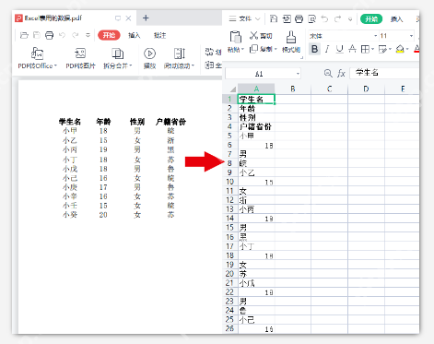Click the fx insert function icon
This screenshot has width=434, height=344.
coord(341,74)
